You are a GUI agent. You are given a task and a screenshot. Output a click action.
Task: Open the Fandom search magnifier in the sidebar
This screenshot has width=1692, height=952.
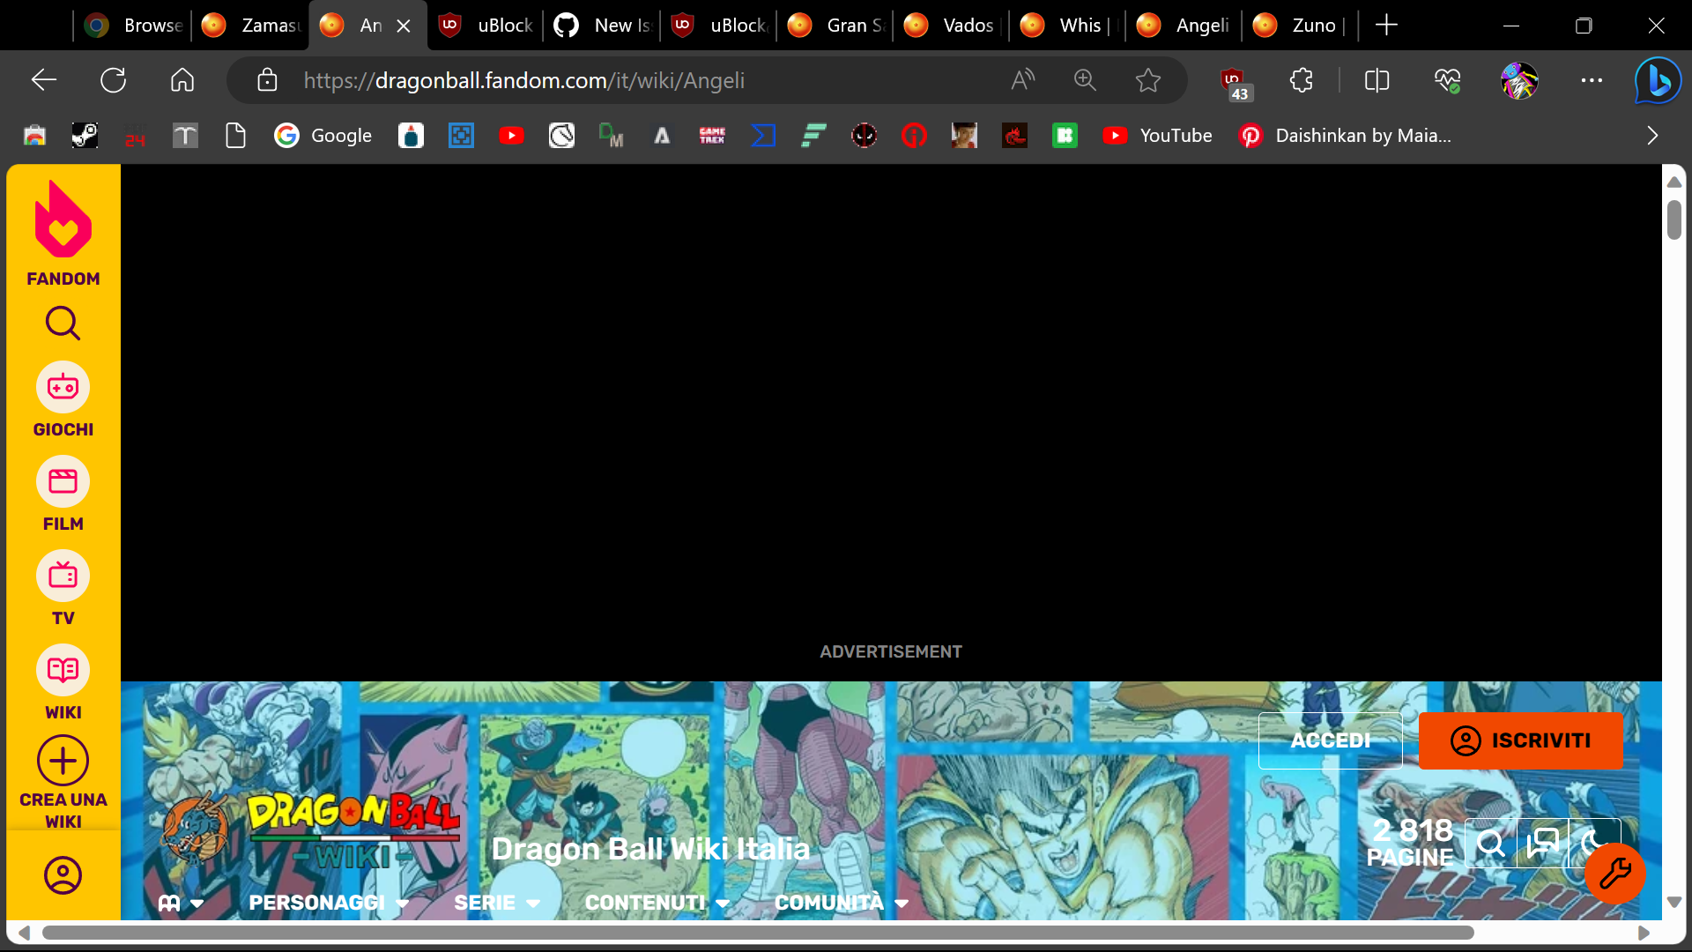click(x=63, y=323)
